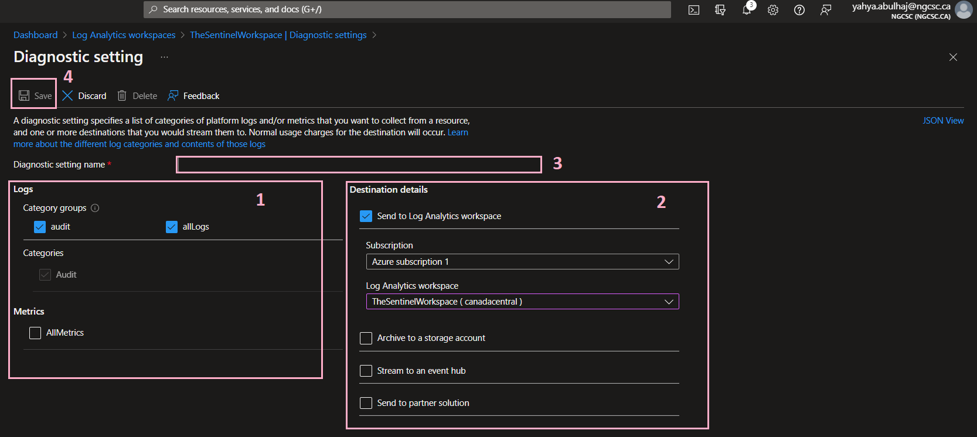Click the yahya.abulhaj@ngcsc.ca account name
977x437 pixels.
click(x=901, y=6)
